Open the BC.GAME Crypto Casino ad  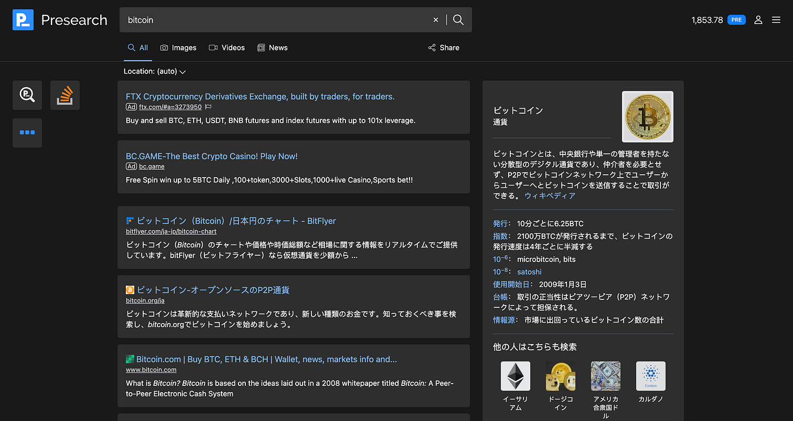(x=211, y=156)
